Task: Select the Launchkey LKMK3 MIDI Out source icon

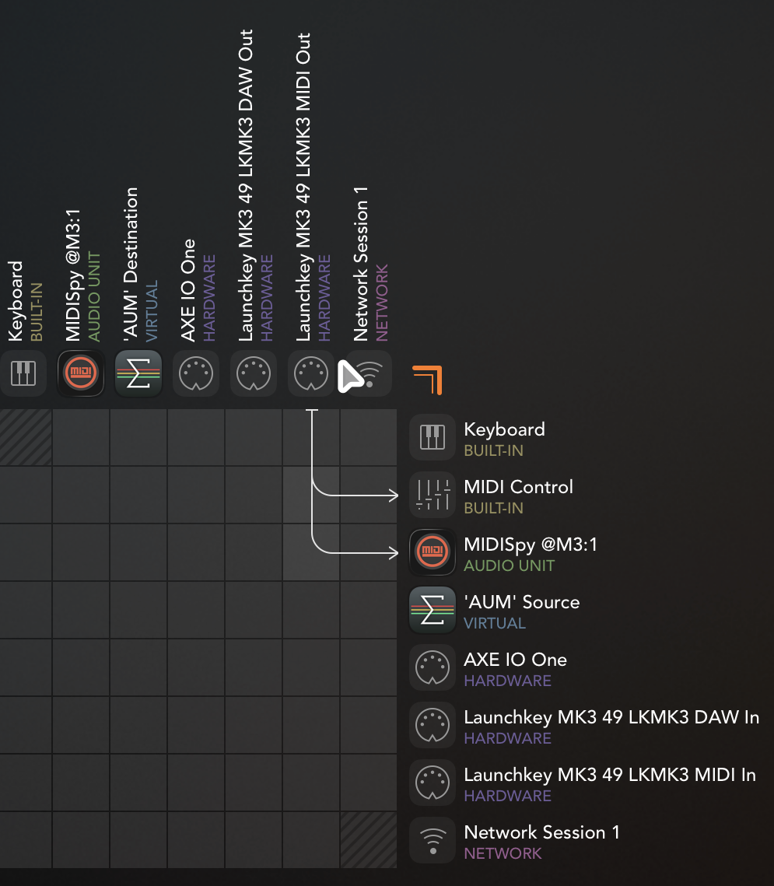Action: 311,373
